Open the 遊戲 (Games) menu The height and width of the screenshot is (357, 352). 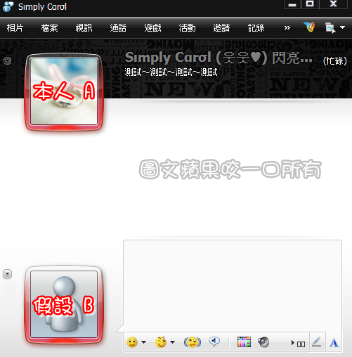coord(152,28)
